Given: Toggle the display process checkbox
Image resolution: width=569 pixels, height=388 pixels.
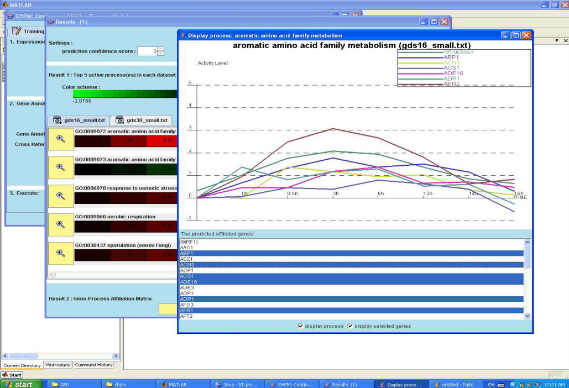Looking at the screenshot, I should (x=301, y=326).
